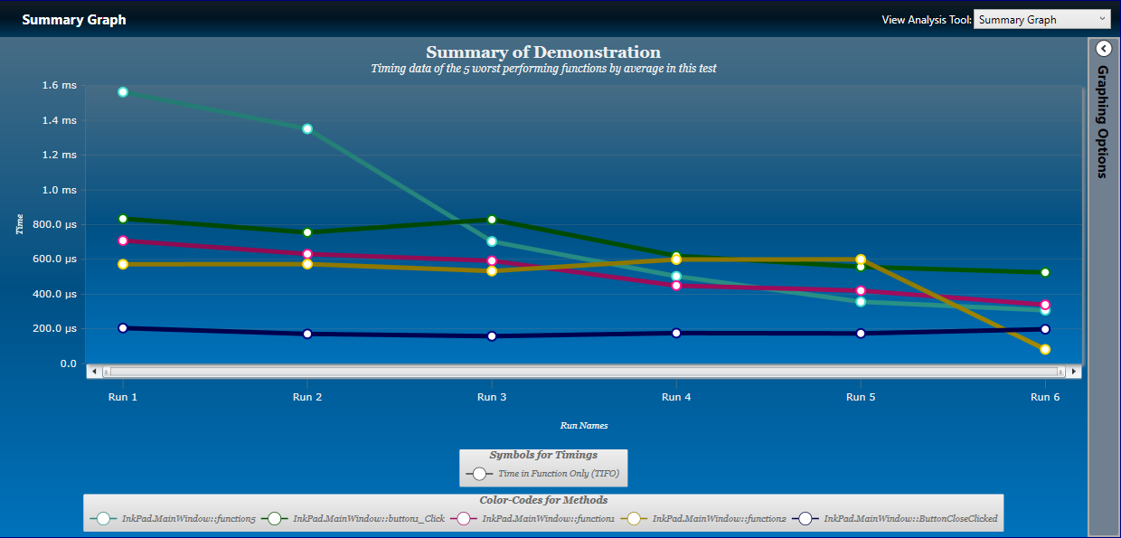Image resolution: width=1121 pixels, height=538 pixels.
Task: Select the function2 data point at Run 5
Action: click(861, 260)
